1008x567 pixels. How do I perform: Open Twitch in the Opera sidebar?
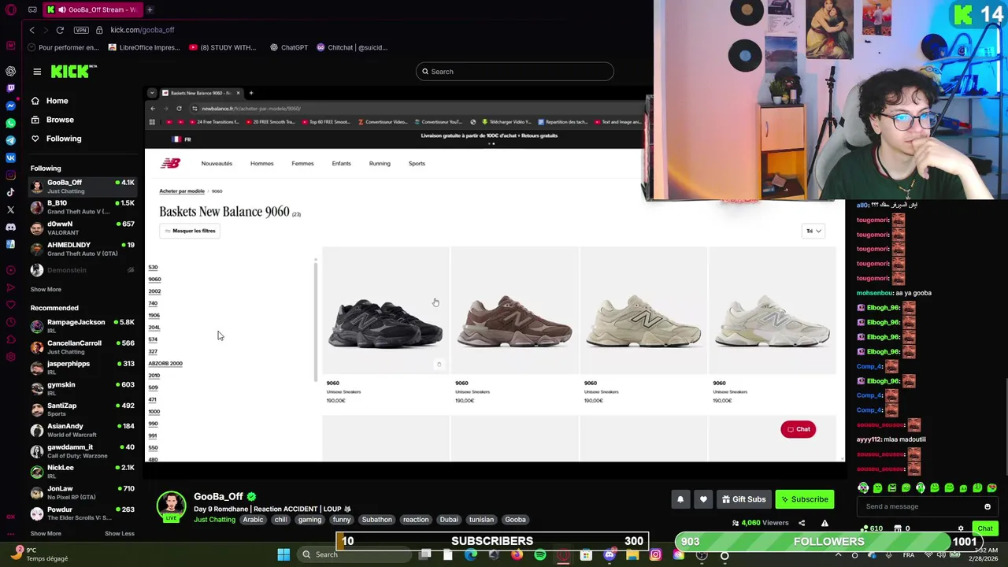pos(10,88)
